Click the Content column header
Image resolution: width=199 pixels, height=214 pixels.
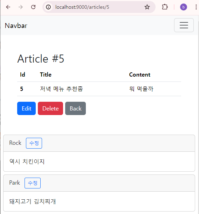pyautogui.click(x=140, y=74)
